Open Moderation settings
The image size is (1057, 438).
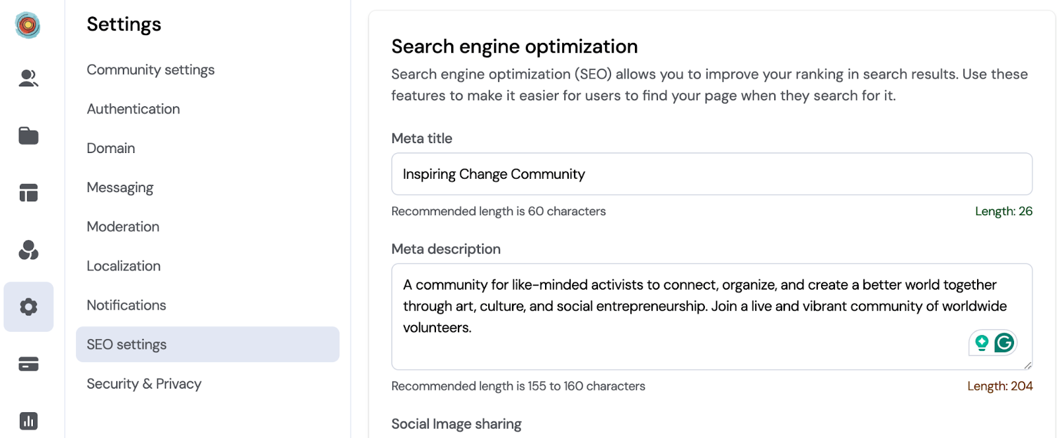pyautogui.click(x=123, y=227)
